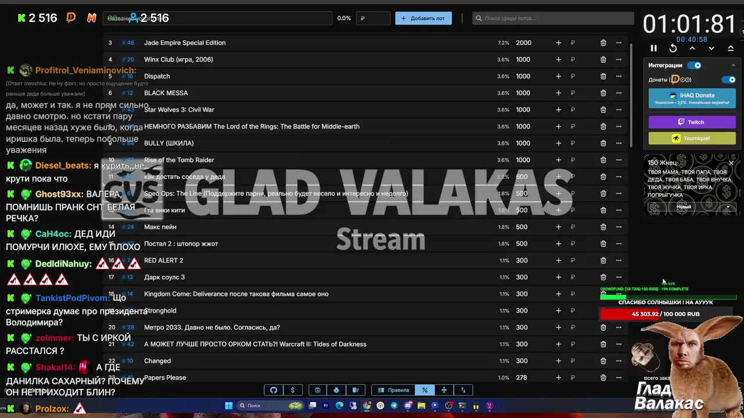
Task: Click the orange D donation icon in header
Action: coord(71,18)
